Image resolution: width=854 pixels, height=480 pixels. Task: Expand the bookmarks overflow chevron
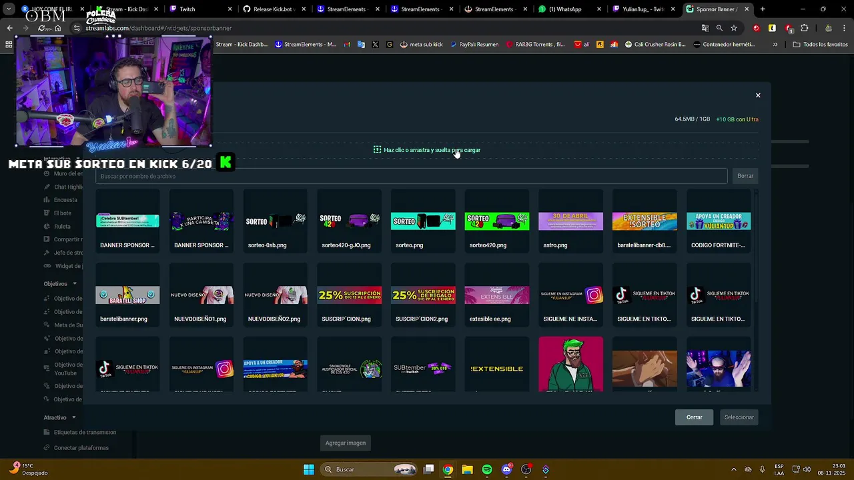click(x=775, y=45)
